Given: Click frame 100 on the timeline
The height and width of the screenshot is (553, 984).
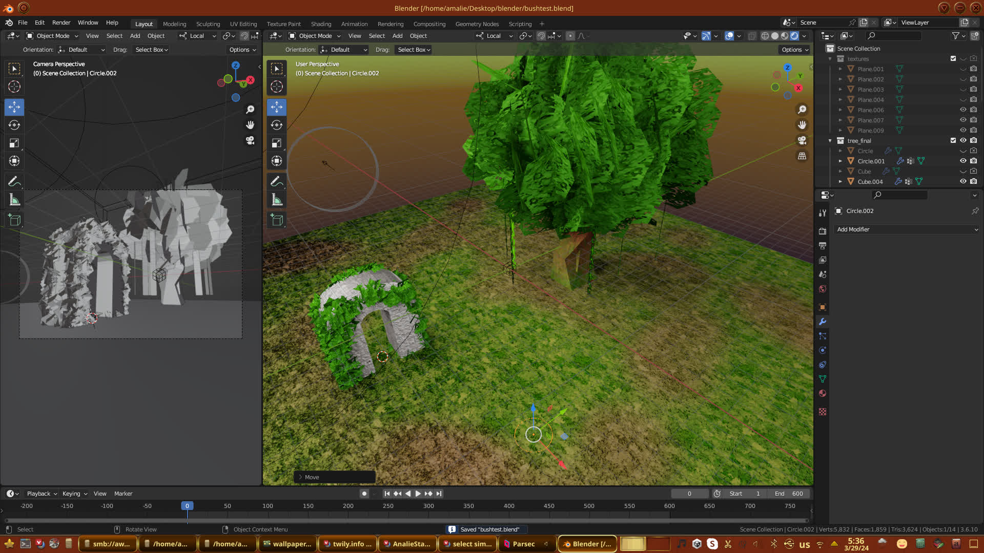Looking at the screenshot, I should 268,506.
